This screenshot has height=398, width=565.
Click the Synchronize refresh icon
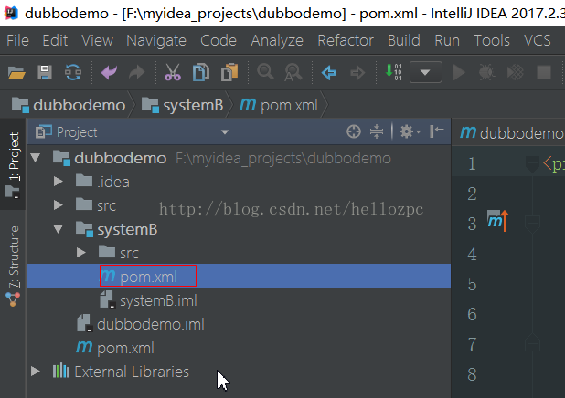click(x=73, y=73)
